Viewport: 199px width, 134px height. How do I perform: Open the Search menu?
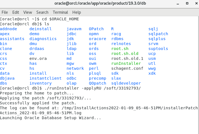(x=42, y=12)
